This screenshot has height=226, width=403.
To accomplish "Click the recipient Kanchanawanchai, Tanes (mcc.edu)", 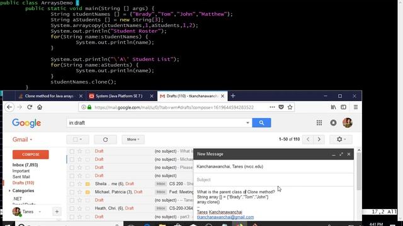I will tap(230, 166).
